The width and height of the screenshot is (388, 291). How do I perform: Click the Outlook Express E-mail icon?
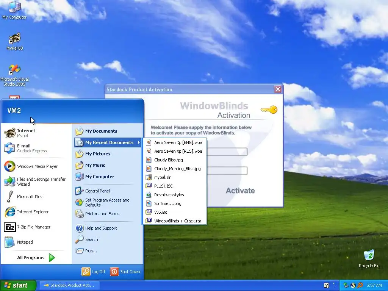9,148
